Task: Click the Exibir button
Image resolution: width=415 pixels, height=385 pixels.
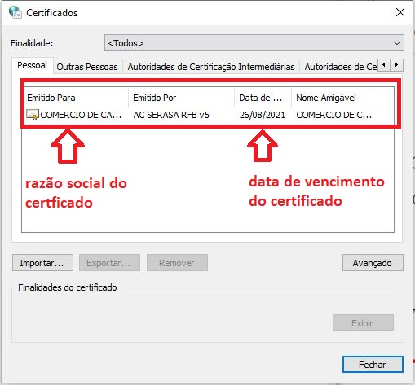Action: click(x=363, y=323)
